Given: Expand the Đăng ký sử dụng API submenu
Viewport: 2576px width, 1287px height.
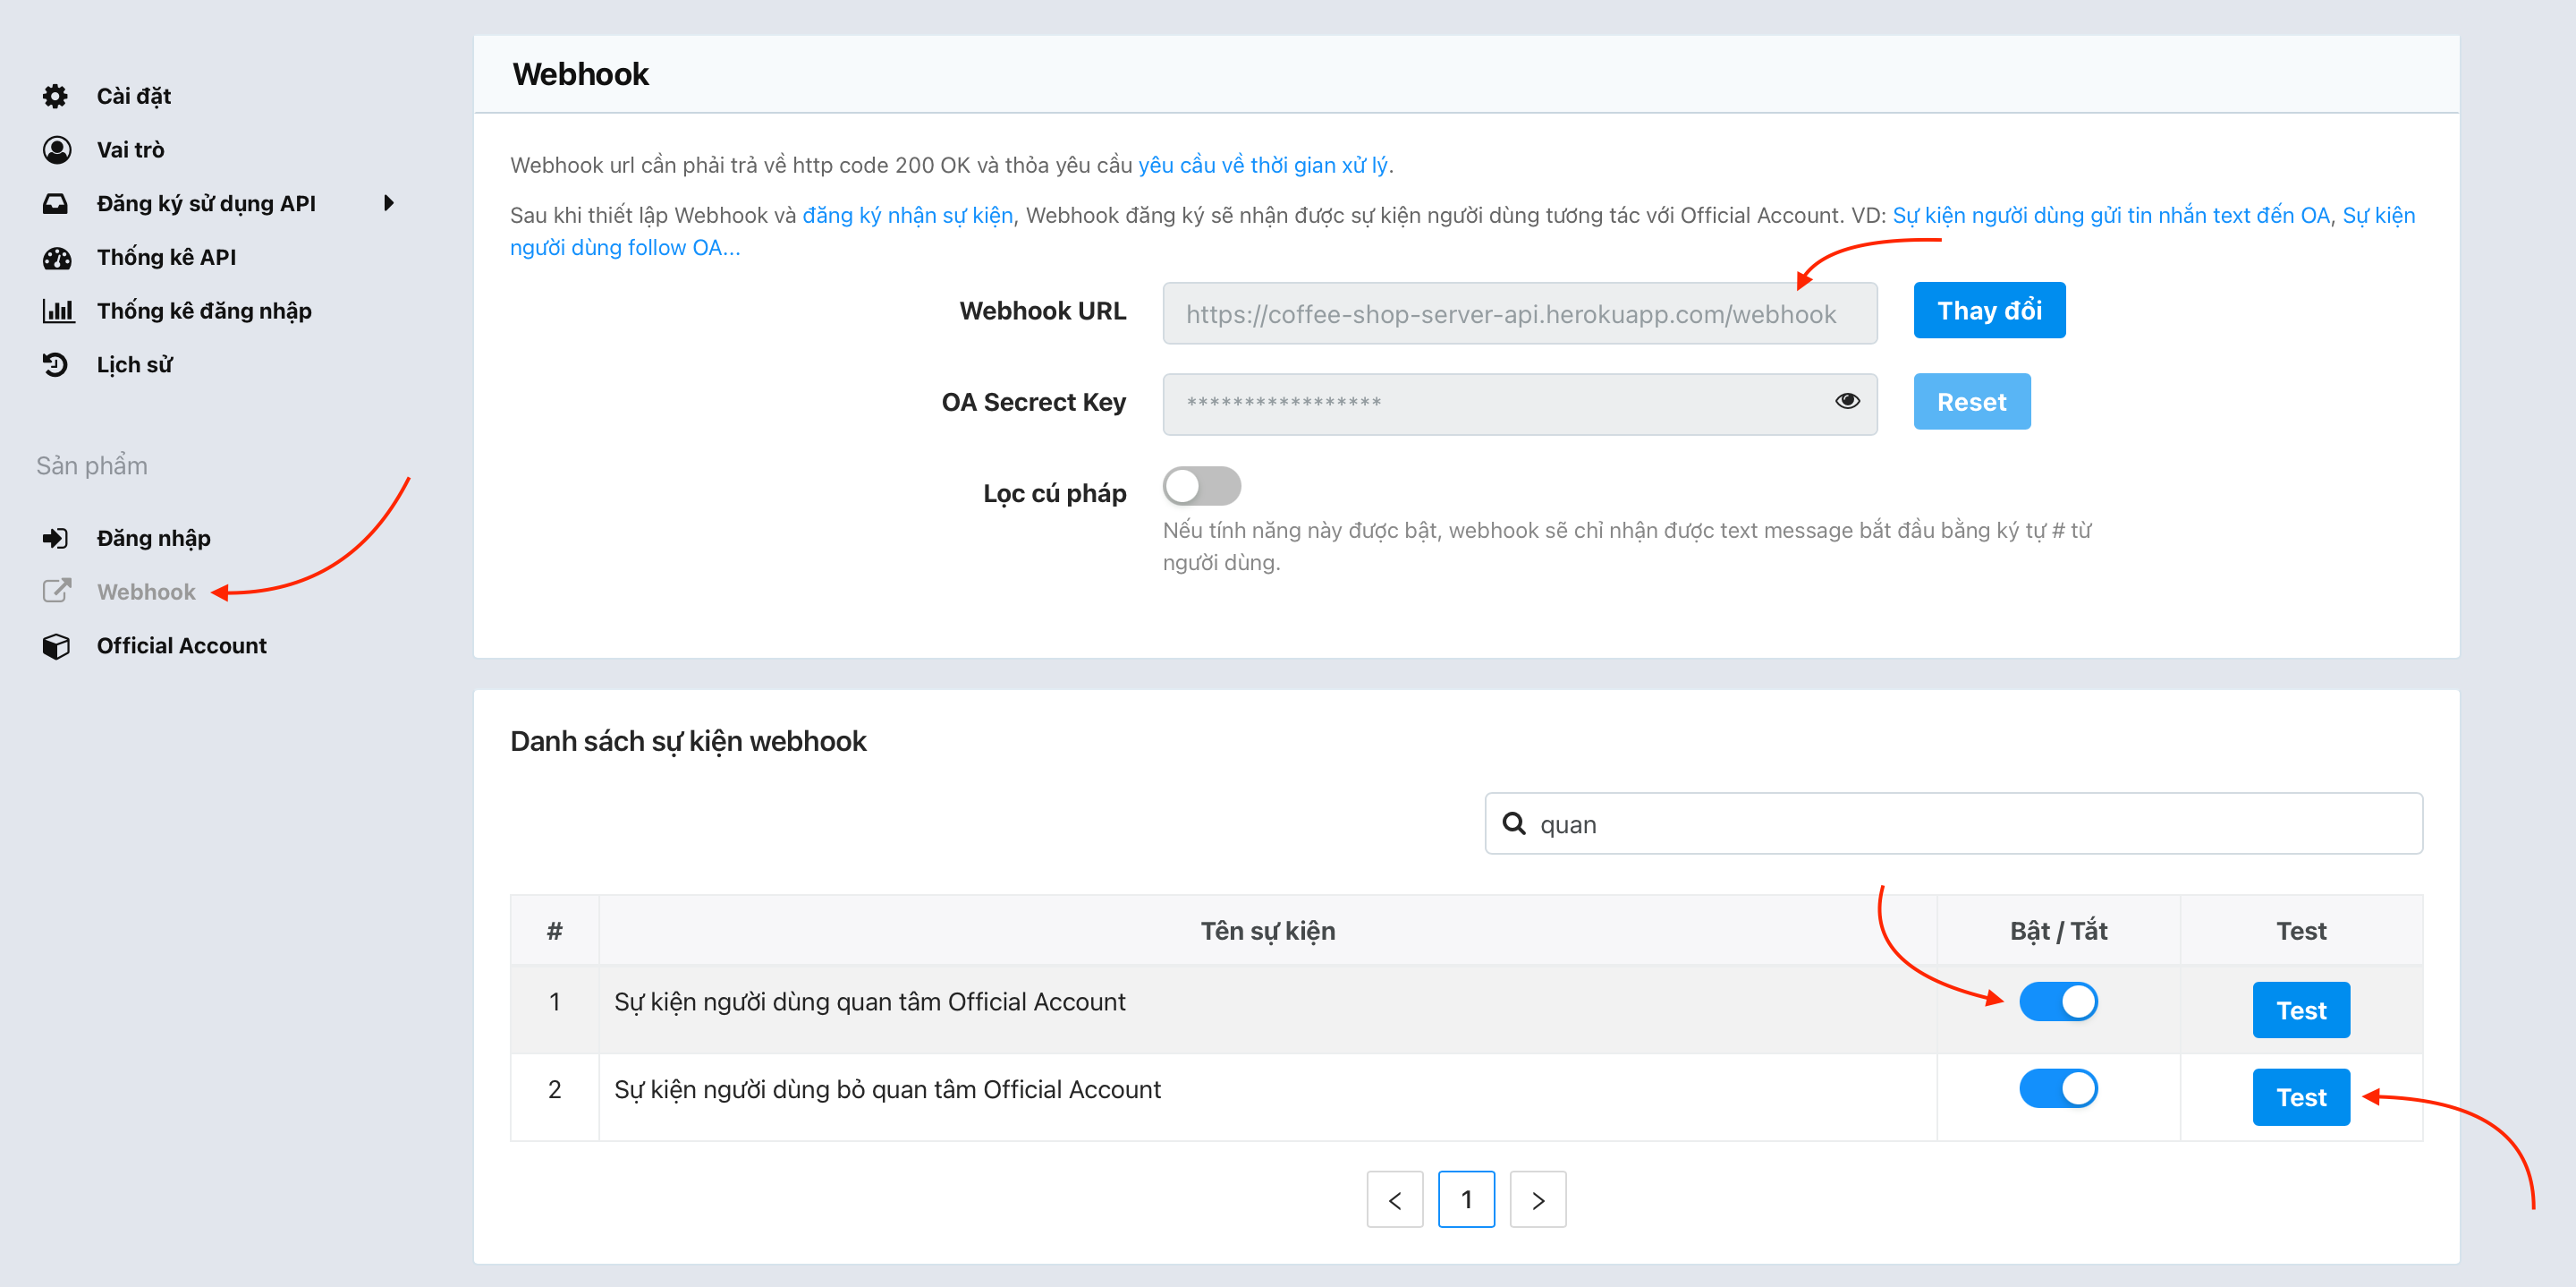Looking at the screenshot, I should 390,202.
